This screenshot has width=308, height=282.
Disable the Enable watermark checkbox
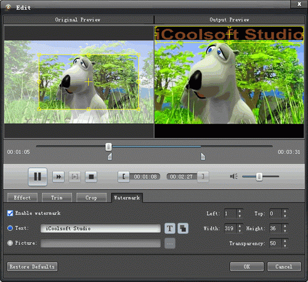(x=10, y=213)
